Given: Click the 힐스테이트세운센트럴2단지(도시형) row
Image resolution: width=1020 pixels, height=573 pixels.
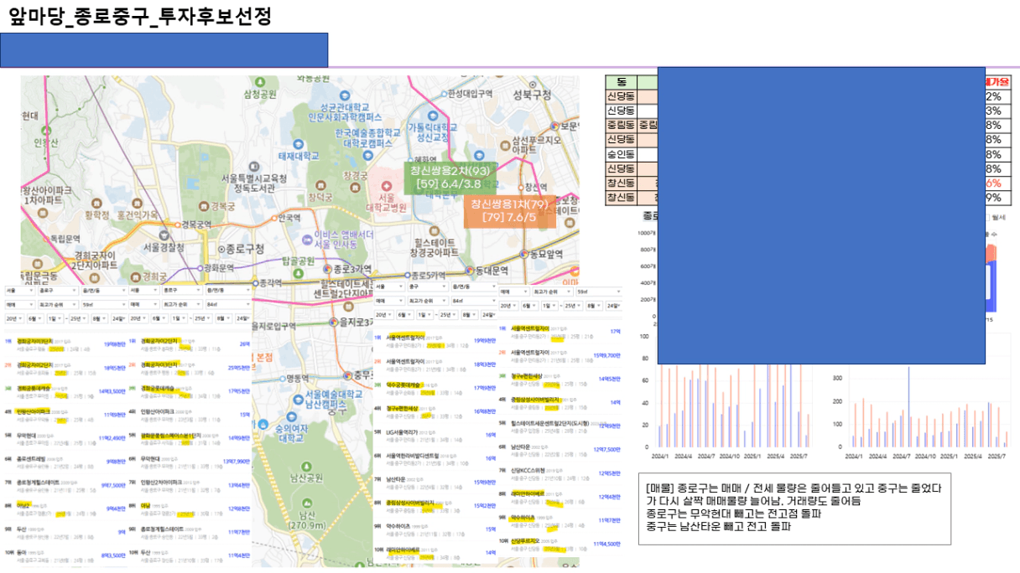Looking at the screenshot, I should (559, 426).
